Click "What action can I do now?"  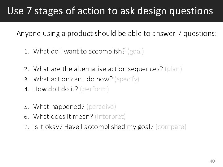(73, 79)
